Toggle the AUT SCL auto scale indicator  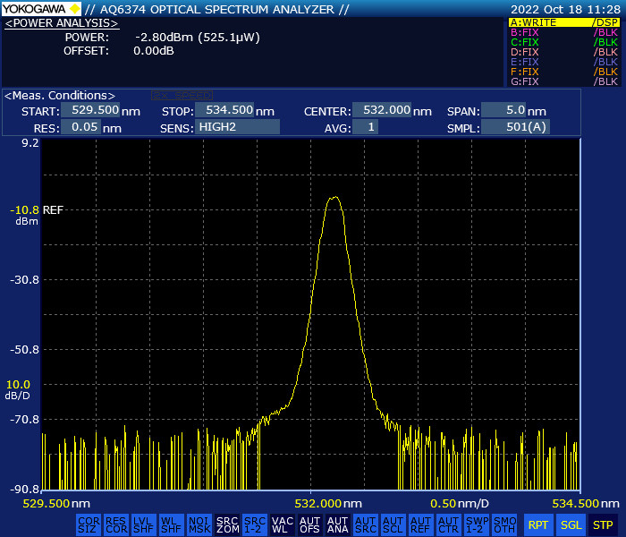[393, 524]
